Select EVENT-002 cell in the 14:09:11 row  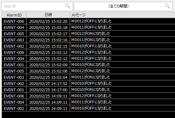(14, 108)
